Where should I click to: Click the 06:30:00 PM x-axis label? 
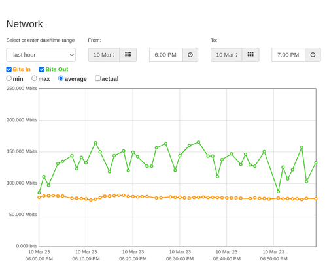tap(180, 259)
